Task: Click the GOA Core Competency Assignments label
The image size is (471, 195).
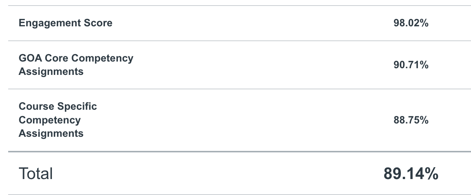Action: pyautogui.click(x=76, y=65)
